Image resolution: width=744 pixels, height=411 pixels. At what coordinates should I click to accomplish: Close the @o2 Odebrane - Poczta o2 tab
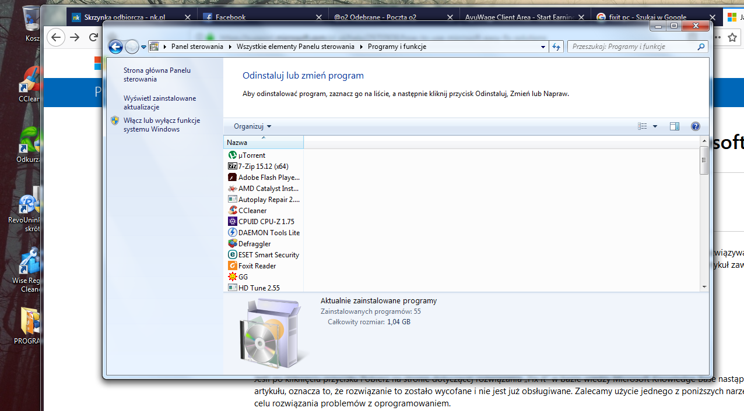point(449,17)
